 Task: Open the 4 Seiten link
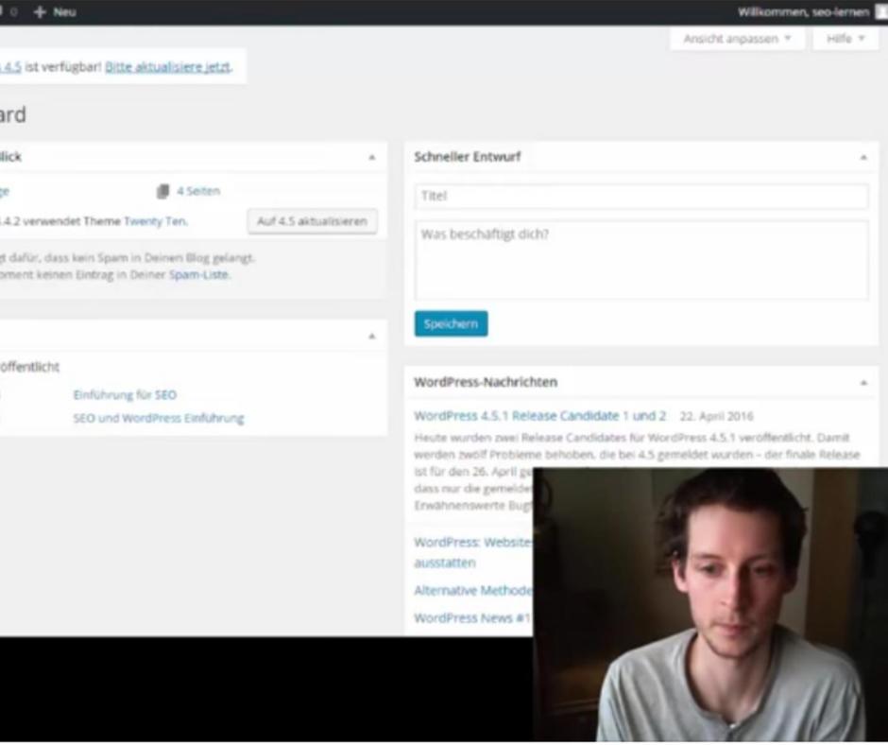tap(198, 191)
